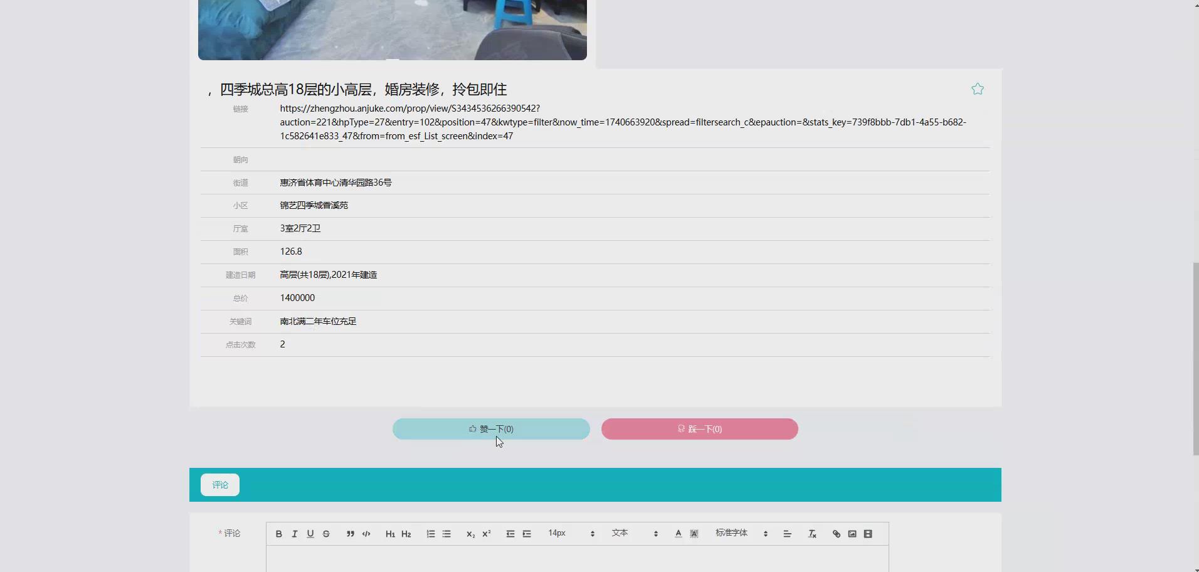Click the community value 锦艺四季城香溪苑

[314, 205]
